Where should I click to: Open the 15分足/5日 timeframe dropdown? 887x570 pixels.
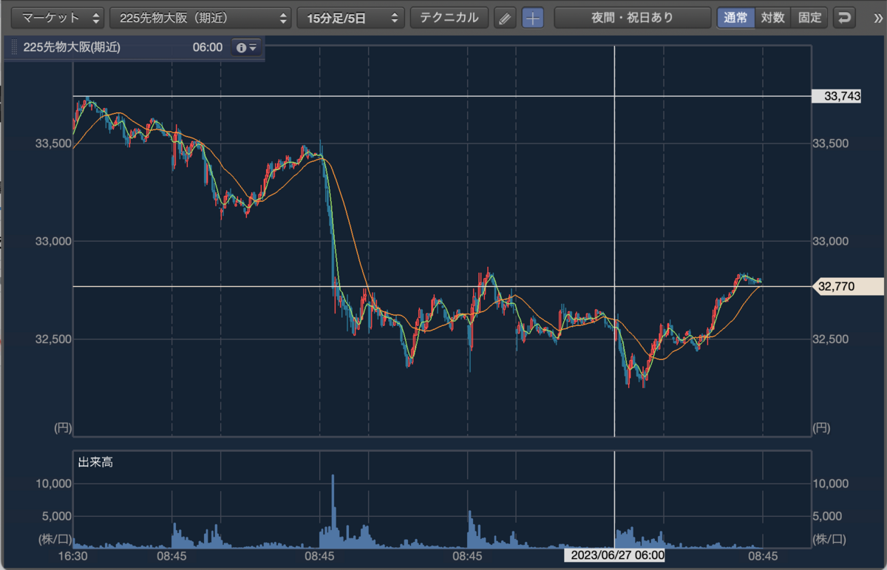(351, 18)
